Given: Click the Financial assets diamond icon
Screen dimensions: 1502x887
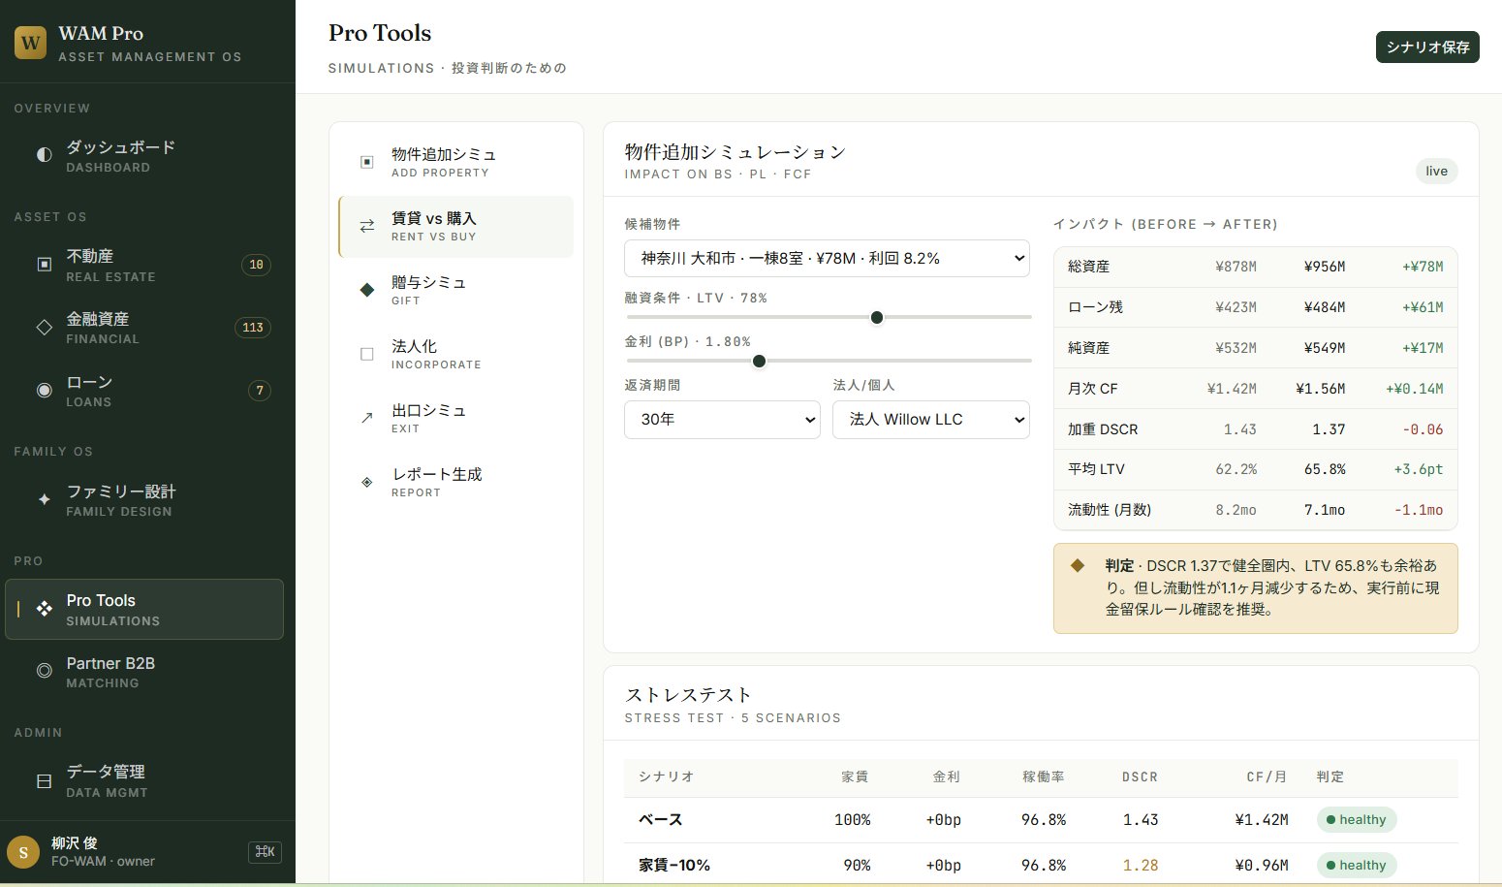Looking at the screenshot, I should 44,328.
